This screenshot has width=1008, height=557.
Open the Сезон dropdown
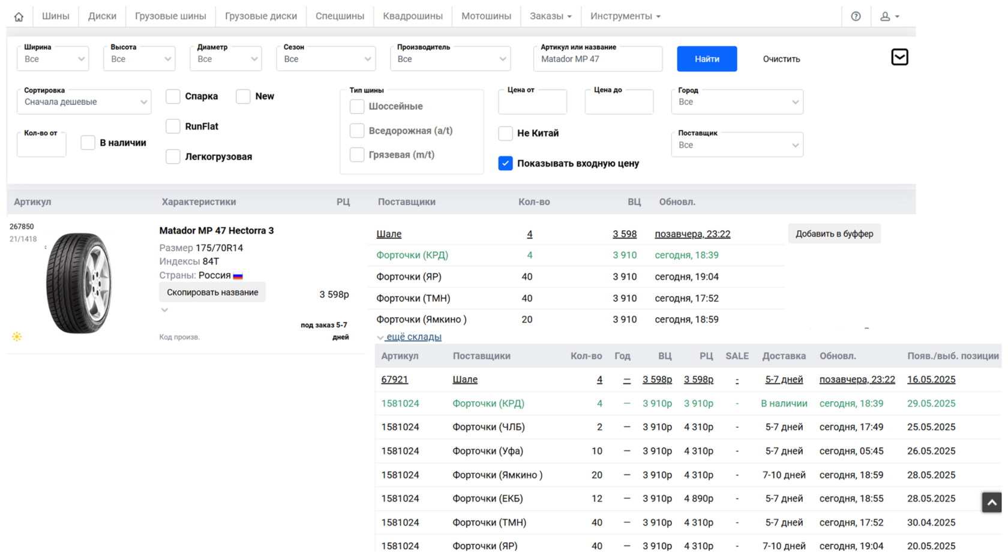click(326, 59)
